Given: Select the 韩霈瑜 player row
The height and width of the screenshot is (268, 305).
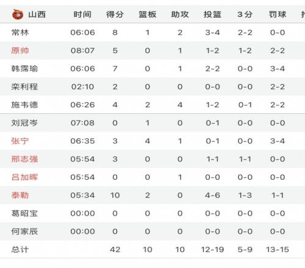Looking at the screenshot, I should click(152, 69).
